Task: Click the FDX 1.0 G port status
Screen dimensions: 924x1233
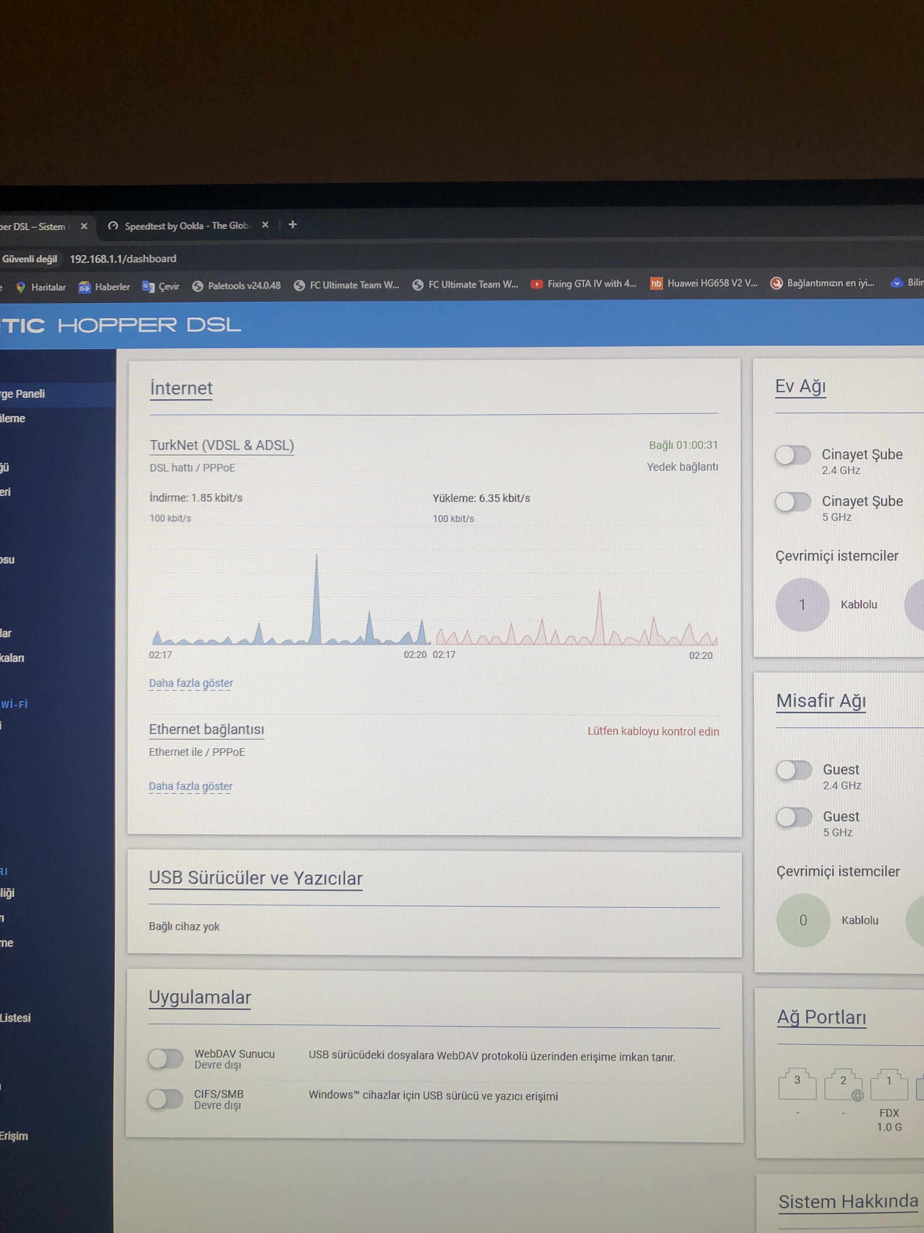Action: (x=889, y=1120)
